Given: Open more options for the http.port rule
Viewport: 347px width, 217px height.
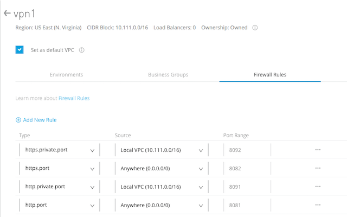Looking at the screenshot, I should [318, 205].
